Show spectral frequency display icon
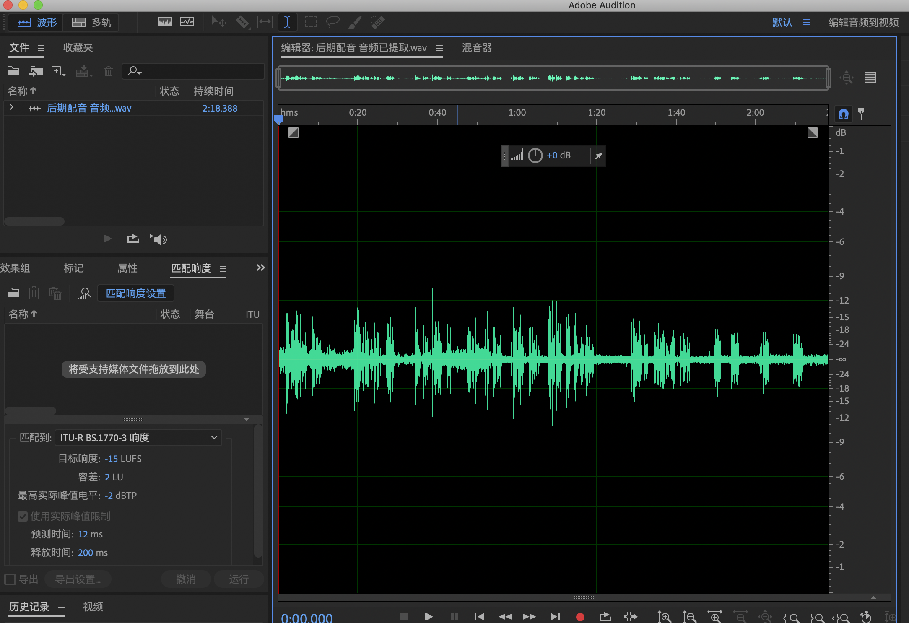This screenshot has width=909, height=623. [x=165, y=22]
